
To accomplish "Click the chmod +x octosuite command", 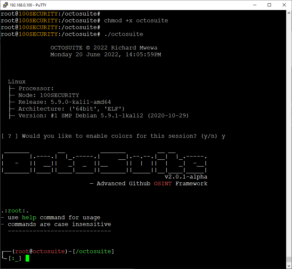I will point(136,20).
